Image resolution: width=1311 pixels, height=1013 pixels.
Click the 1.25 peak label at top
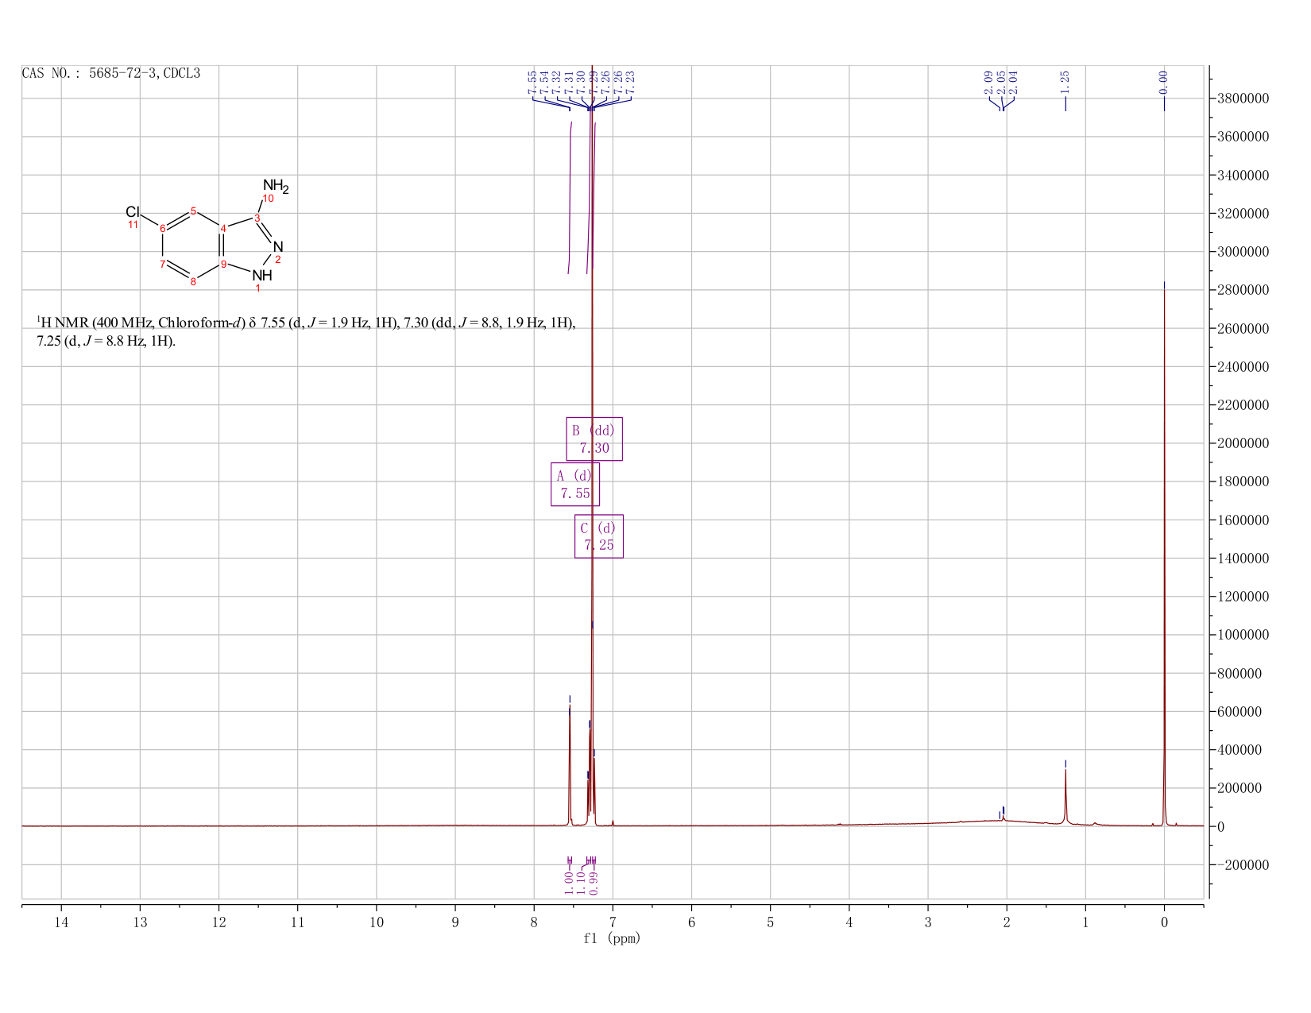coord(1065,79)
